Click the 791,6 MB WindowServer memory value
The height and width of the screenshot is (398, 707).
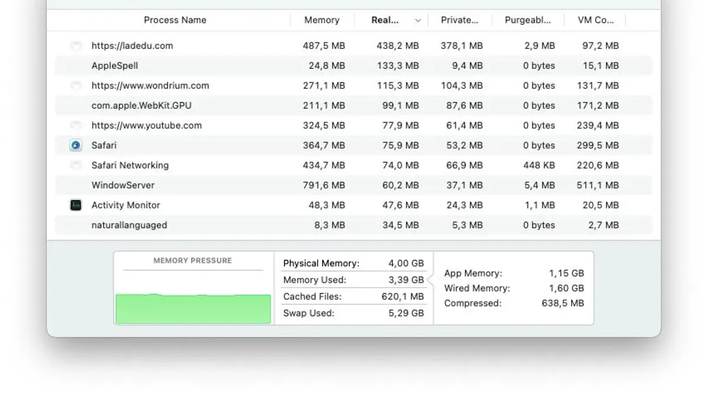point(324,185)
